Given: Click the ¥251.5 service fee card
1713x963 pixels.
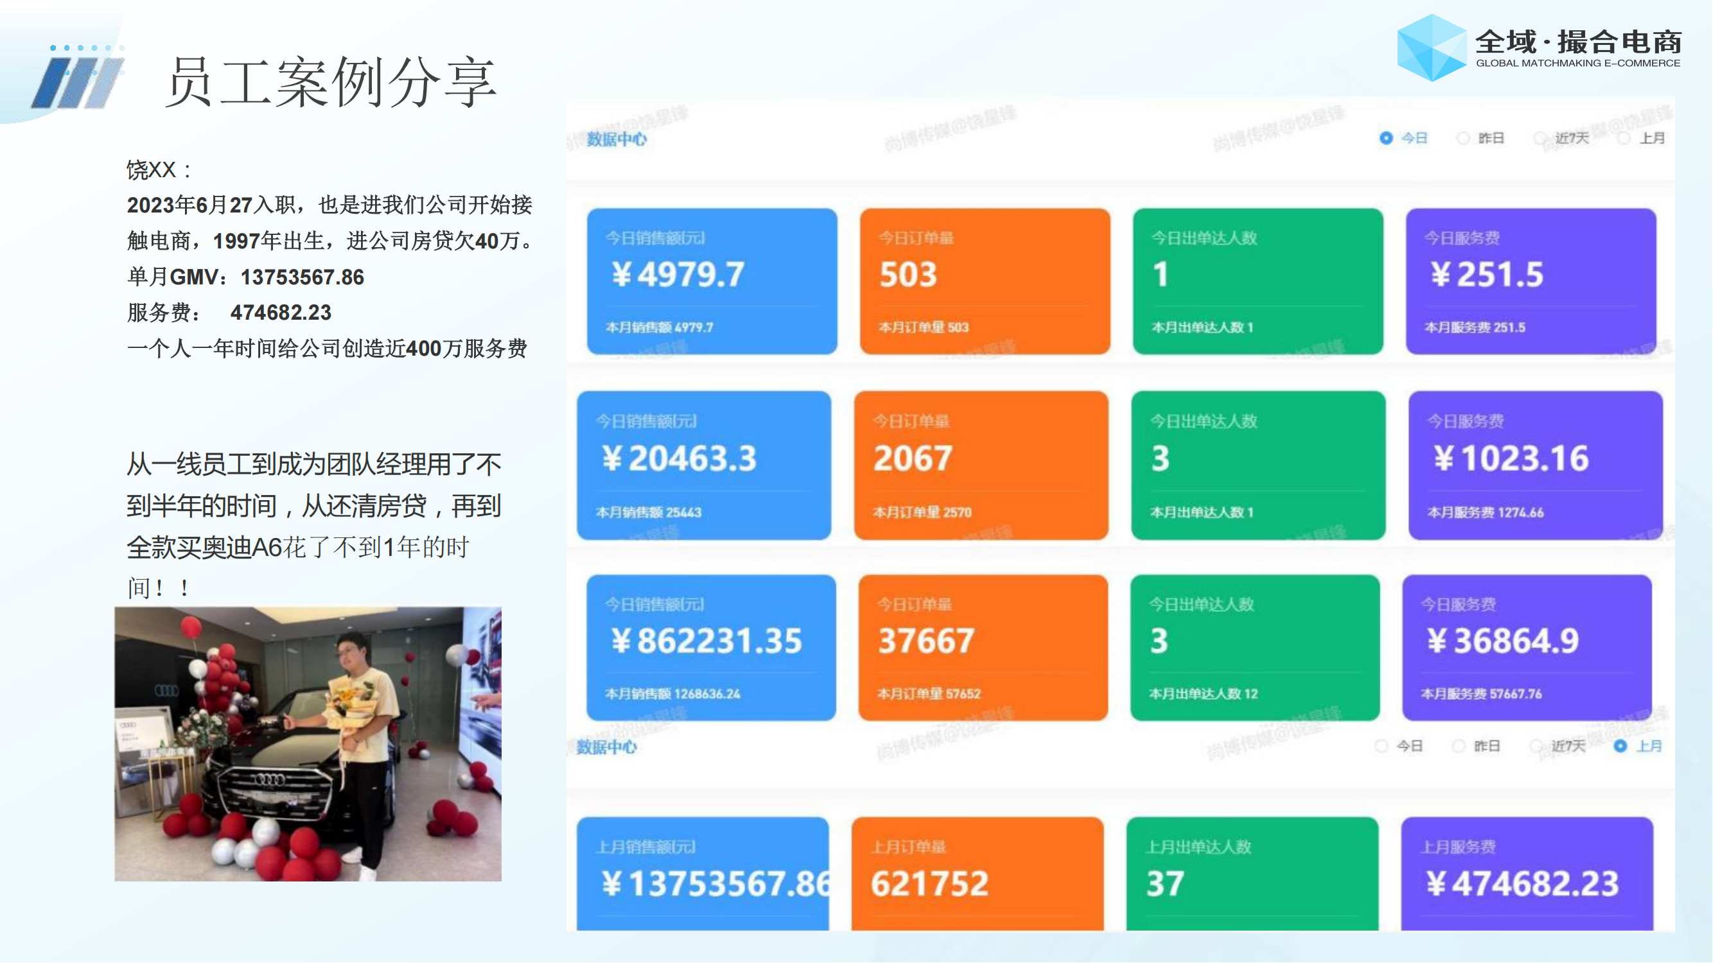Looking at the screenshot, I should [x=1531, y=281].
